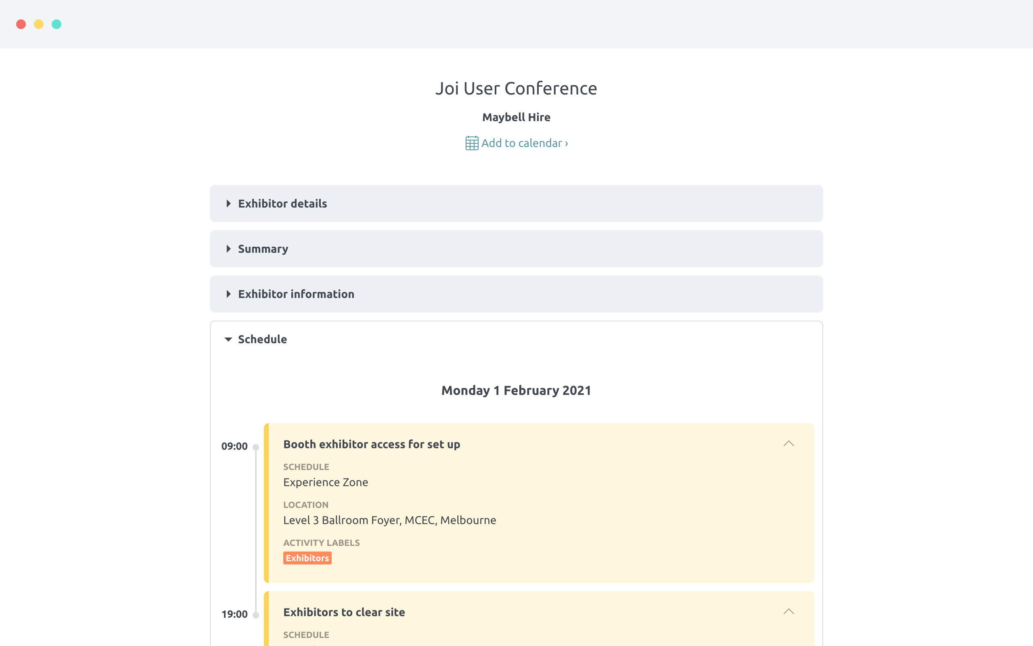Click the yellow minimize window button
Image resolution: width=1033 pixels, height=646 pixels.
pos(39,24)
